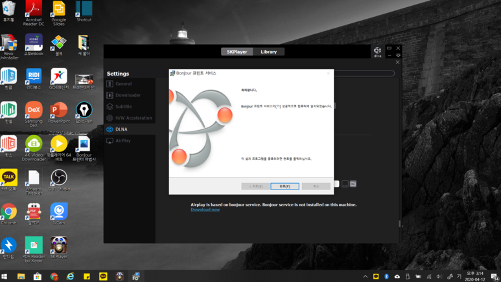The width and height of the screenshot is (501, 282).
Task: Show hidden system tray icons
Action: point(365,277)
